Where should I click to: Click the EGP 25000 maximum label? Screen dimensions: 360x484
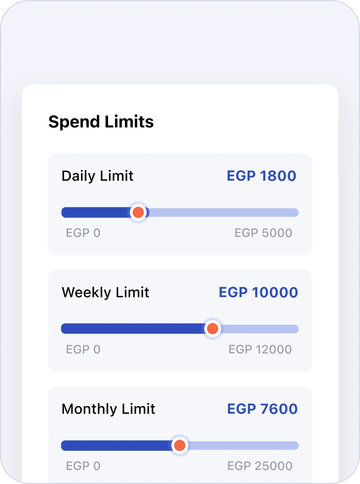(260, 466)
